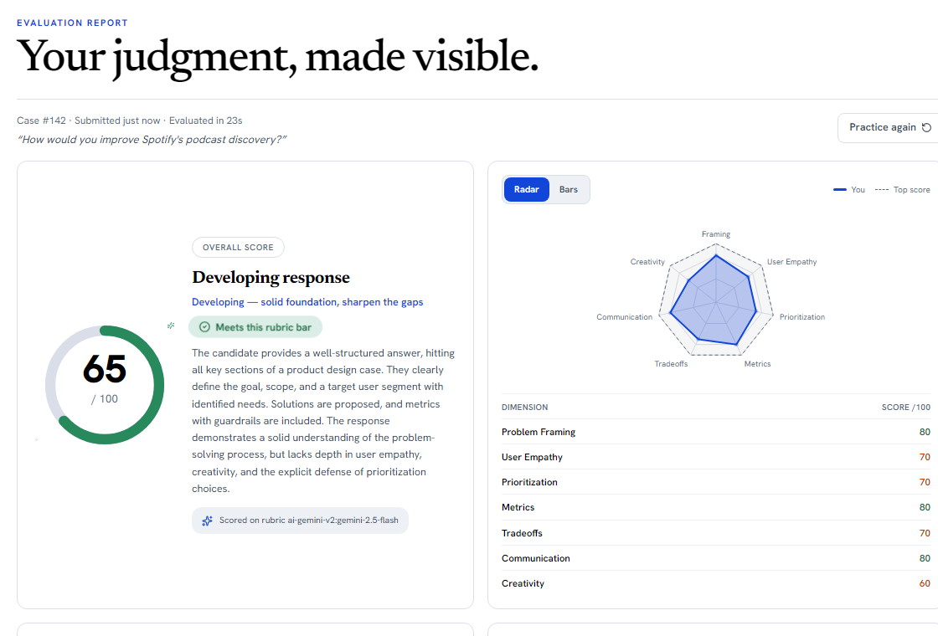Click the Meets this rubric bar badge
This screenshot has height=636, width=938.
coord(255,327)
